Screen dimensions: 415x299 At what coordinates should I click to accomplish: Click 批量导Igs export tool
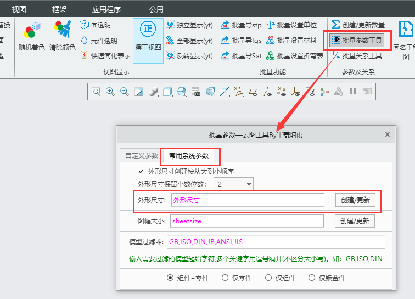(241, 41)
